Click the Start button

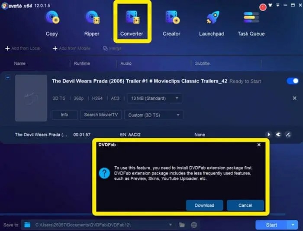[271, 225]
